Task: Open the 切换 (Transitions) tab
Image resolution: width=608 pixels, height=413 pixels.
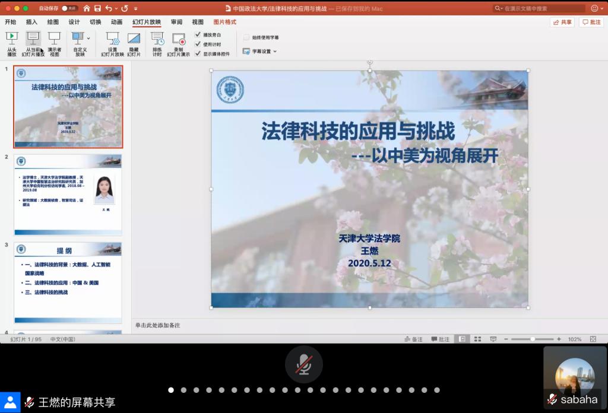Action: click(96, 22)
